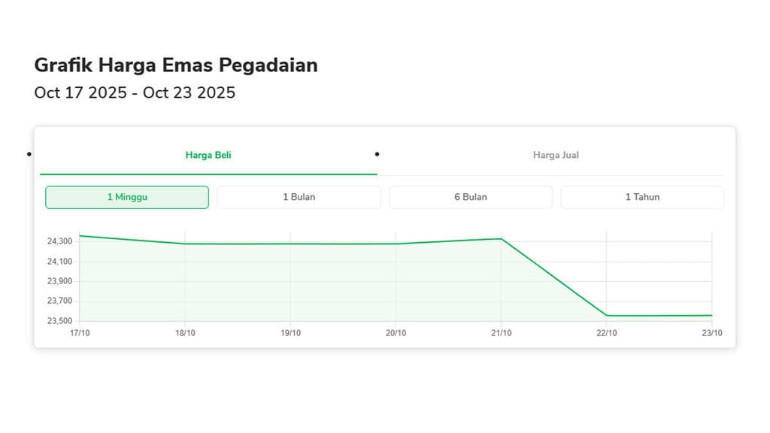Image resolution: width=770 pixels, height=433 pixels.
Task: Choose the 1 Bulan time range
Action: point(299,197)
